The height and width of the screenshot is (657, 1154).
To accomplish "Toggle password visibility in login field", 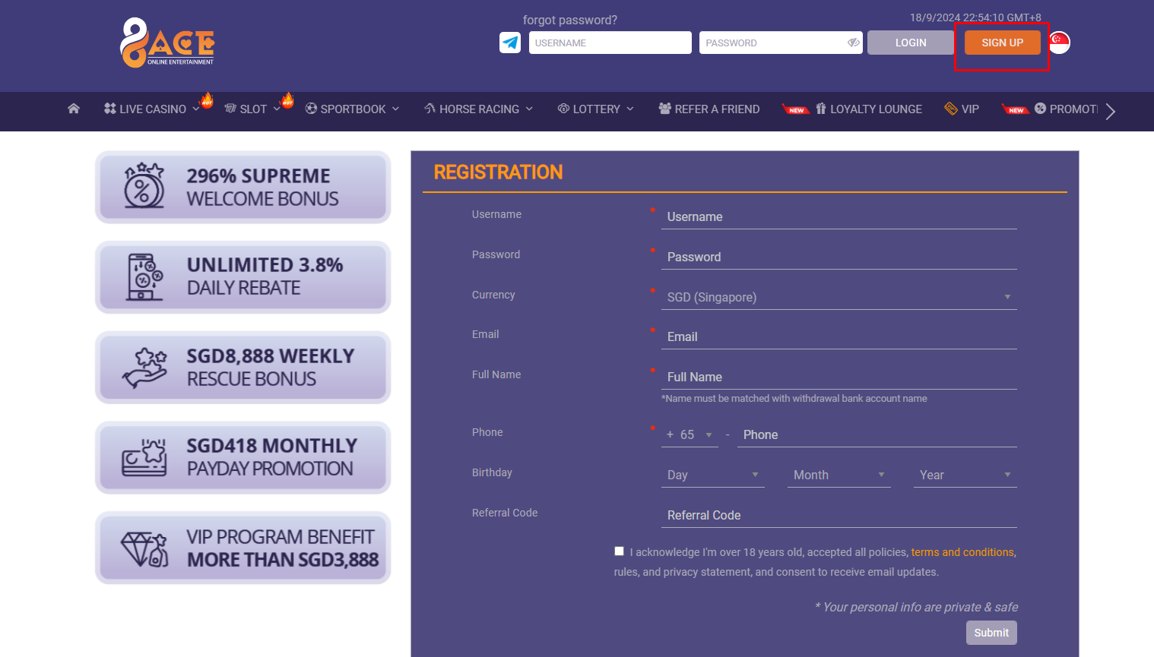I will pos(852,43).
